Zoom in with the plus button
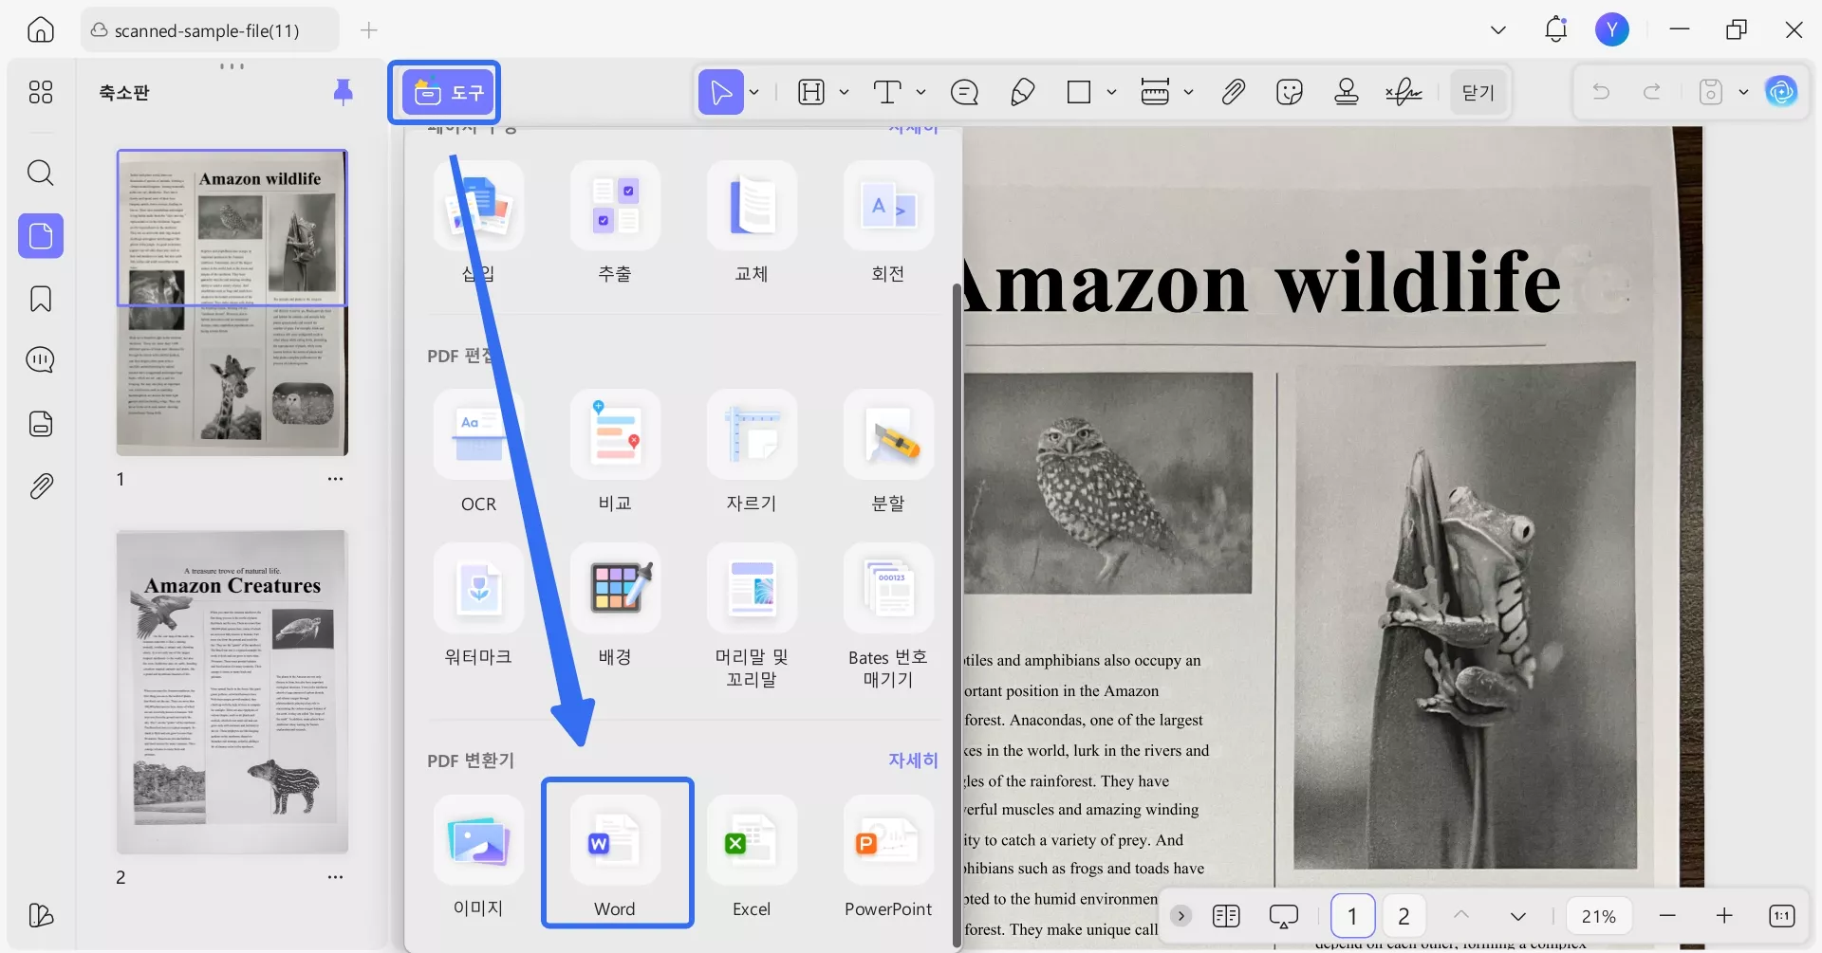The width and height of the screenshot is (1822, 953). (x=1724, y=916)
